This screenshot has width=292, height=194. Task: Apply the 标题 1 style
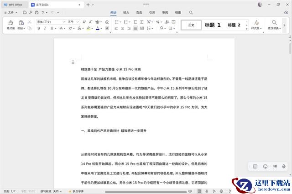213,25
